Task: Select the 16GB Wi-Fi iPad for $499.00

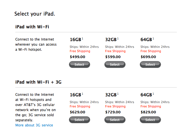Action: click(x=79, y=65)
